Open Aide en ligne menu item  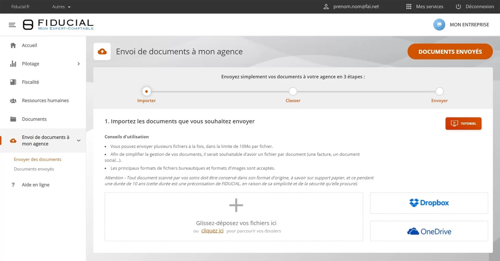(36, 185)
